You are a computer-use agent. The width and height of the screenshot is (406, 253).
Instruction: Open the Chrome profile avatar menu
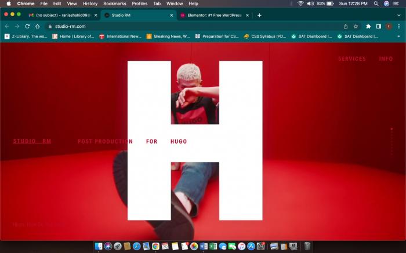[389, 27]
